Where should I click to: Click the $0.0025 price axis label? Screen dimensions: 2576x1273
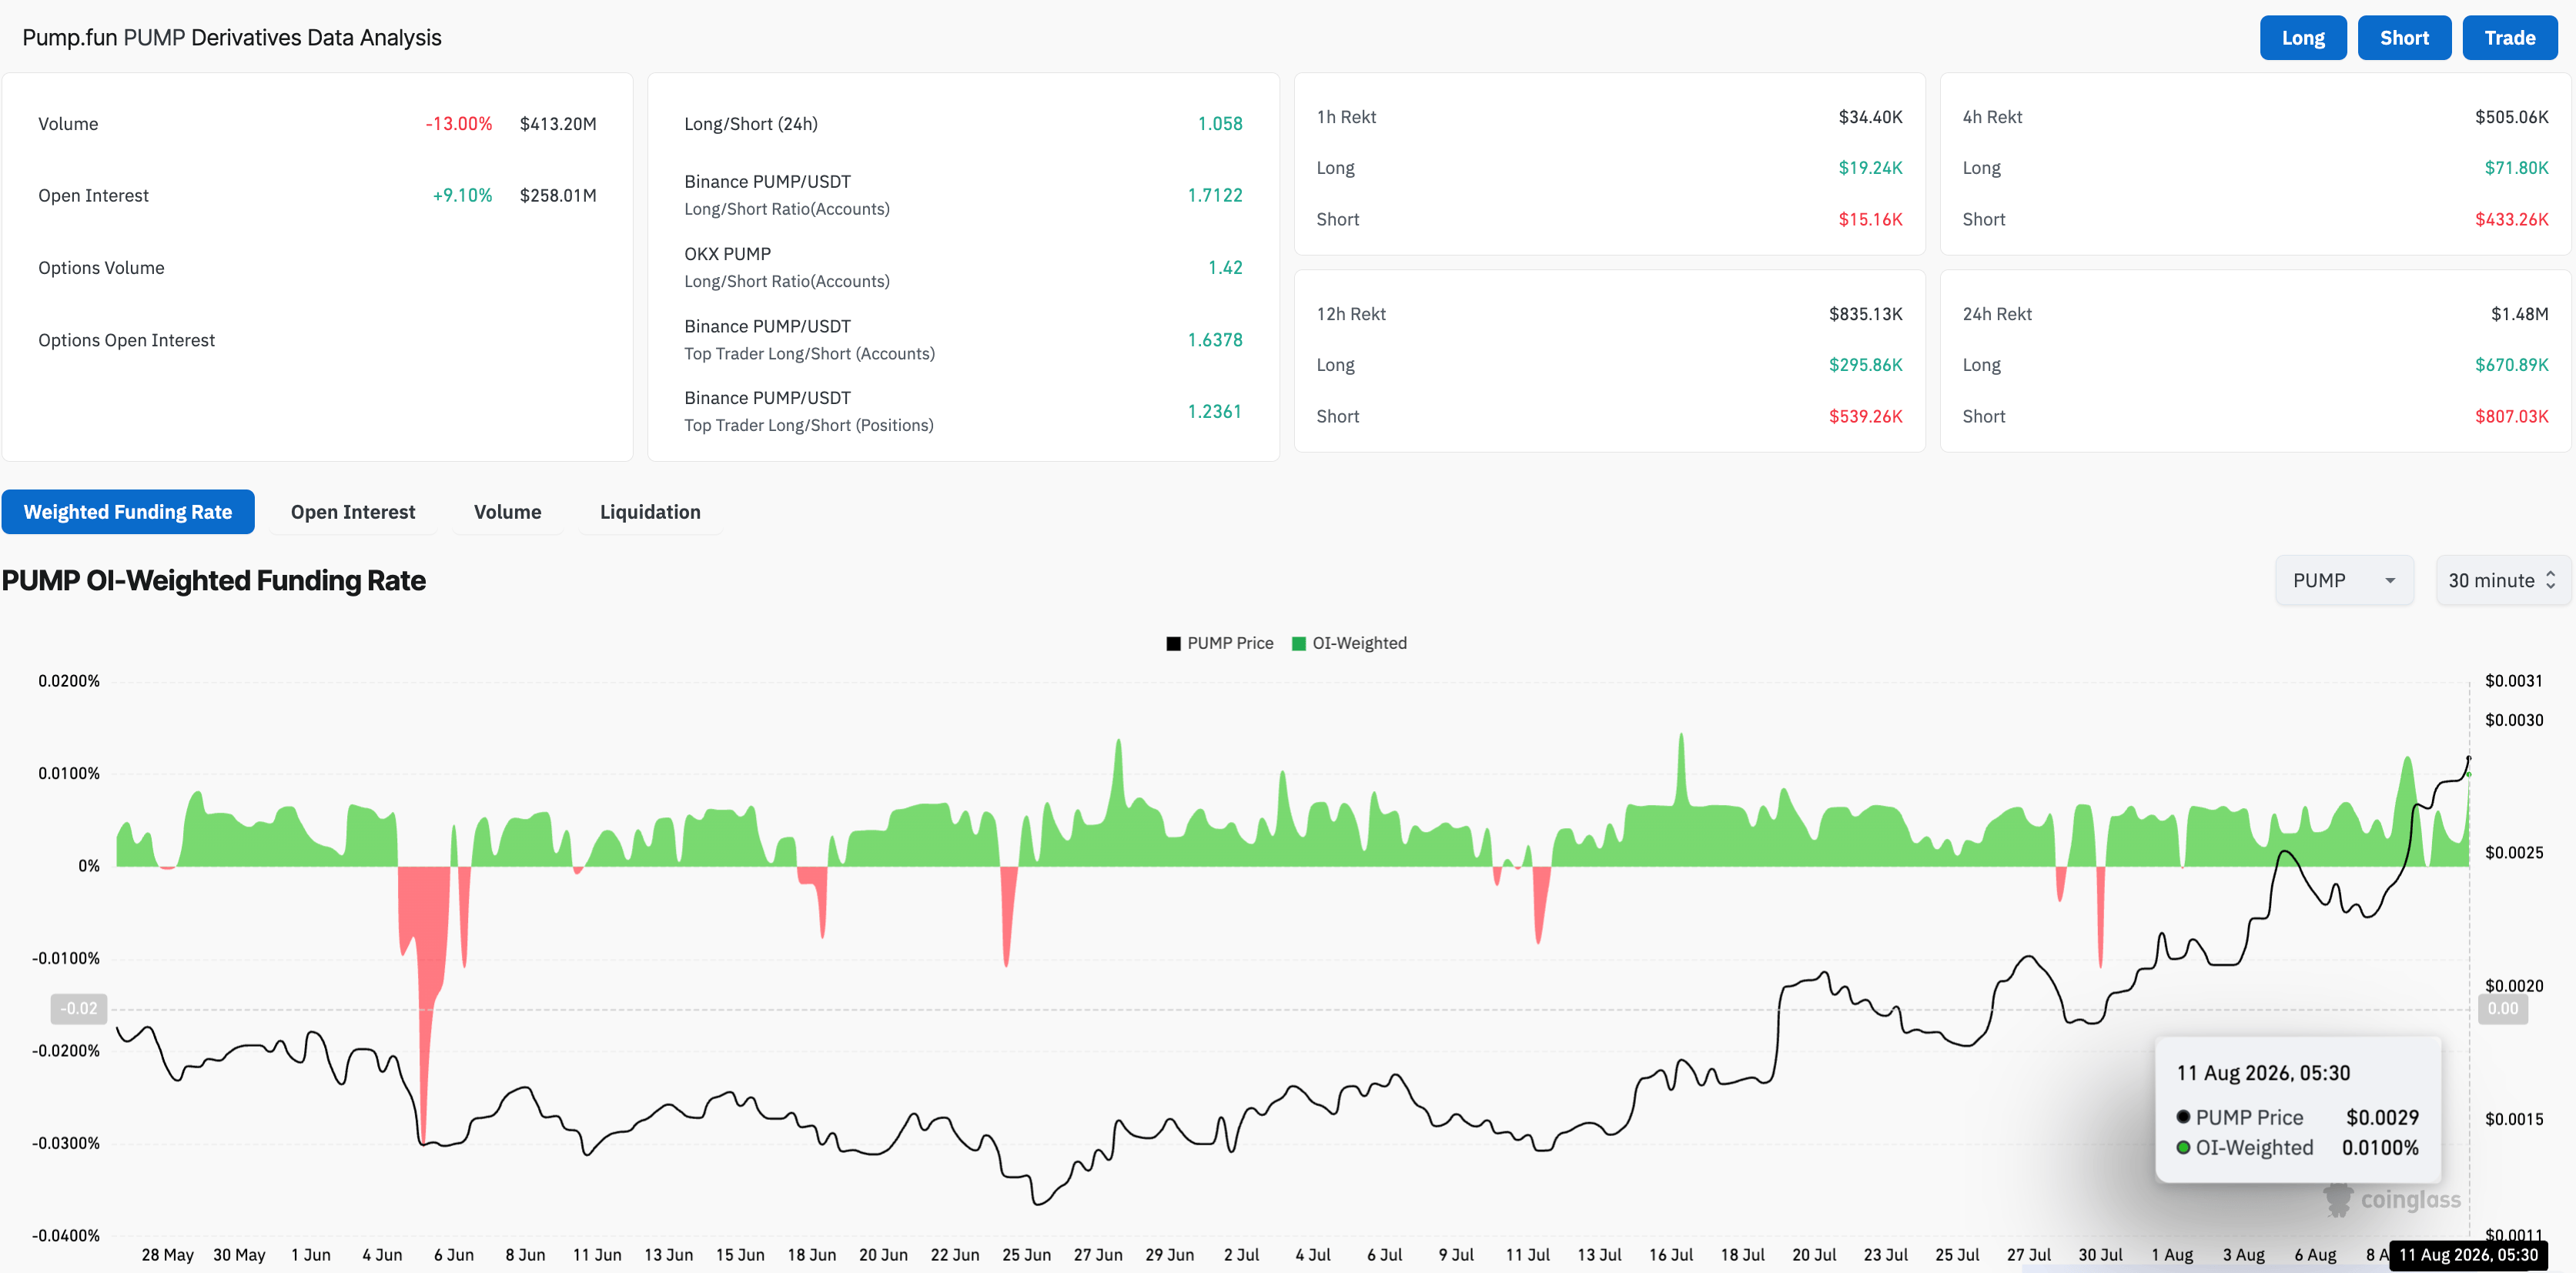click(x=2514, y=853)
